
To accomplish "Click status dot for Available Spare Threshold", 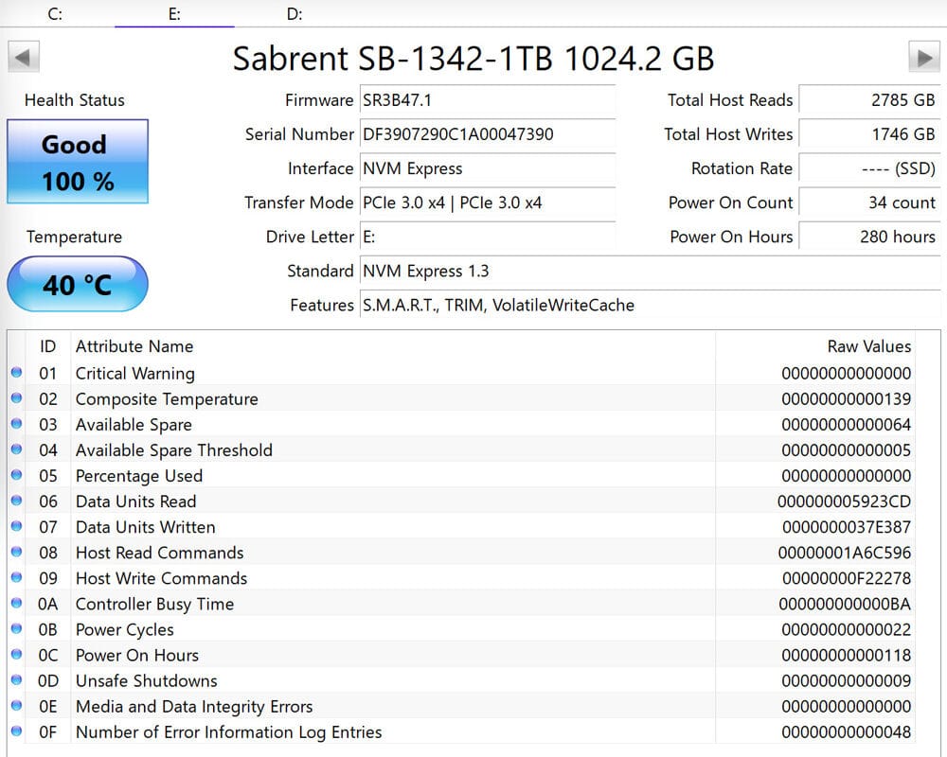I will [x=16, y=449].
